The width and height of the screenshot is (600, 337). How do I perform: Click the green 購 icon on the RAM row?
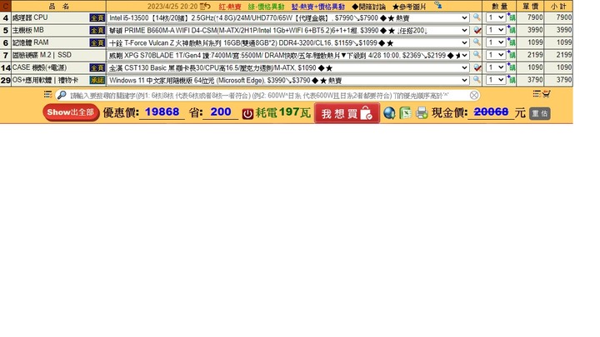[511, 42]
